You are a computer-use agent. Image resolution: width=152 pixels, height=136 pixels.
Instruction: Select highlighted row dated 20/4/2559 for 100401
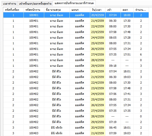(76, 15)
